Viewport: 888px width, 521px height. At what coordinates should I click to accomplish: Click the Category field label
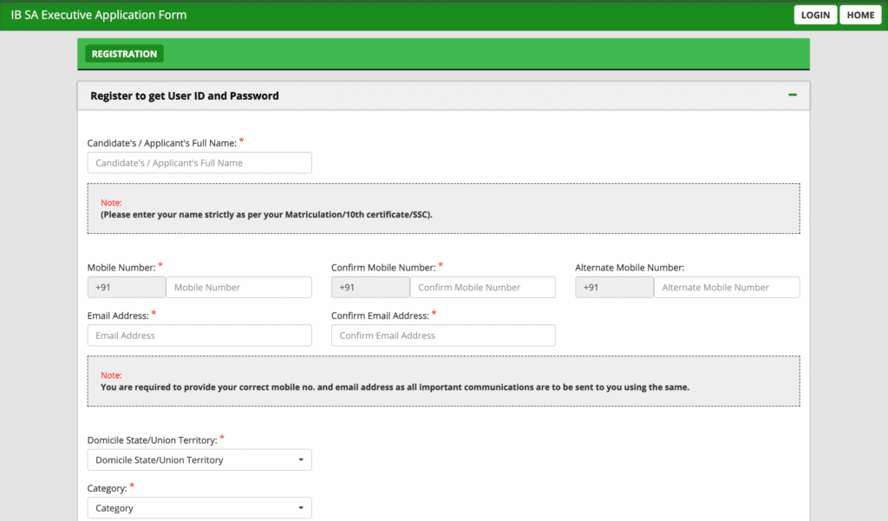point(107,489)
